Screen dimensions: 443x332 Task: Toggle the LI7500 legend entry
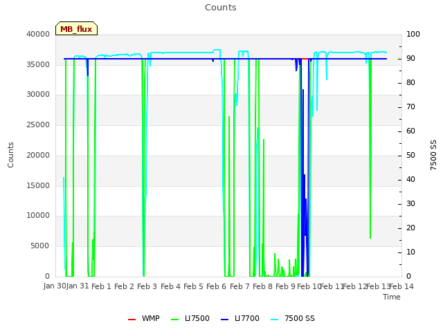coord(190,318)
